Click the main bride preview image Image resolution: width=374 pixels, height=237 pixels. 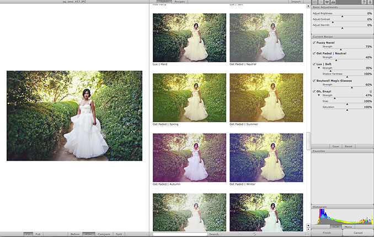coord(74,116)
